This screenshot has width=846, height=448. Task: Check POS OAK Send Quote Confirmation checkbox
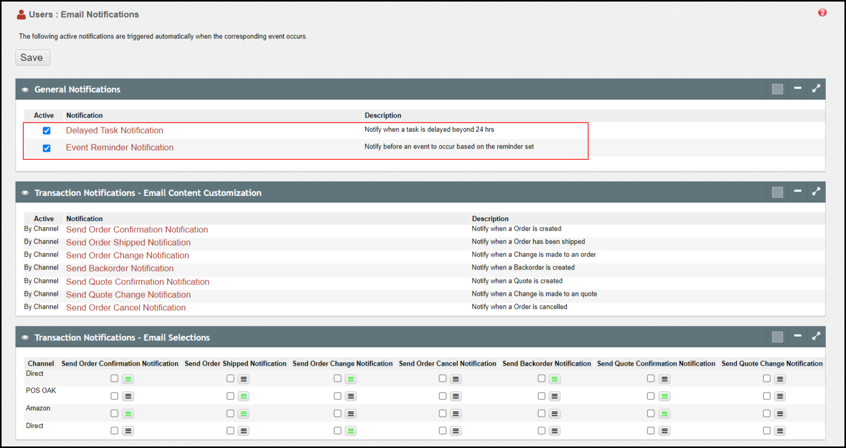tap(651, 396)
